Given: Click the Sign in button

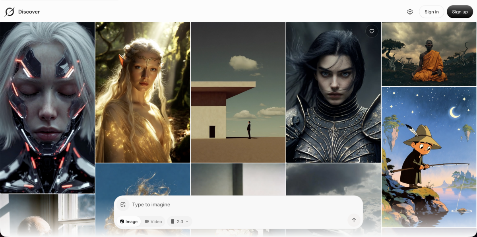Looking at the screenshot, I should click(431, 12).
